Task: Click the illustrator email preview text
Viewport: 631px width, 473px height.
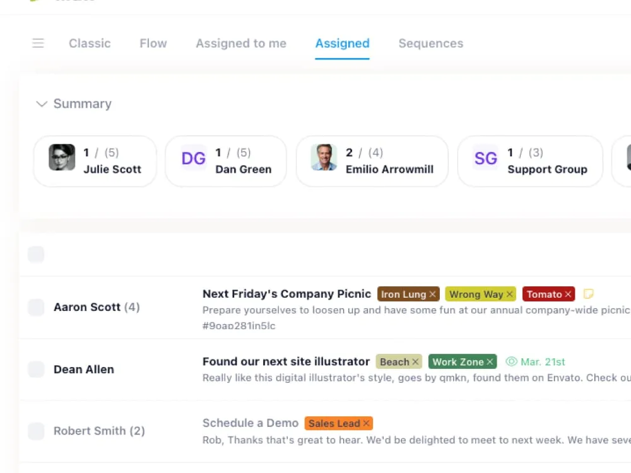Action: click(x=416, y=378)
